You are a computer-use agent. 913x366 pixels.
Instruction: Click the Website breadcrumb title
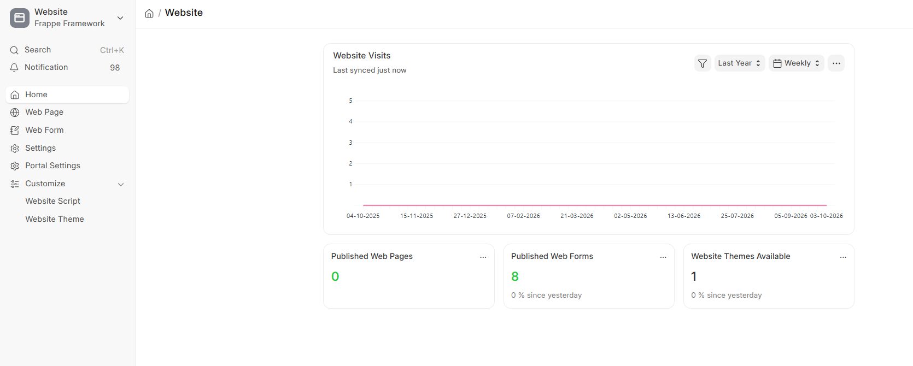click(184, 13)
